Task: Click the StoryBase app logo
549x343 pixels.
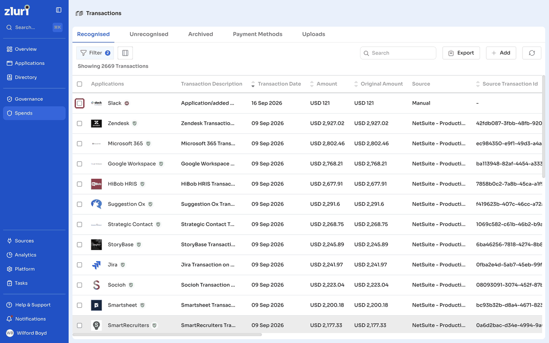Action: click(x=97, y=244)
